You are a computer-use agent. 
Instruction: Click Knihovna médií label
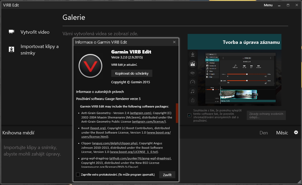(x=18, y=133)
